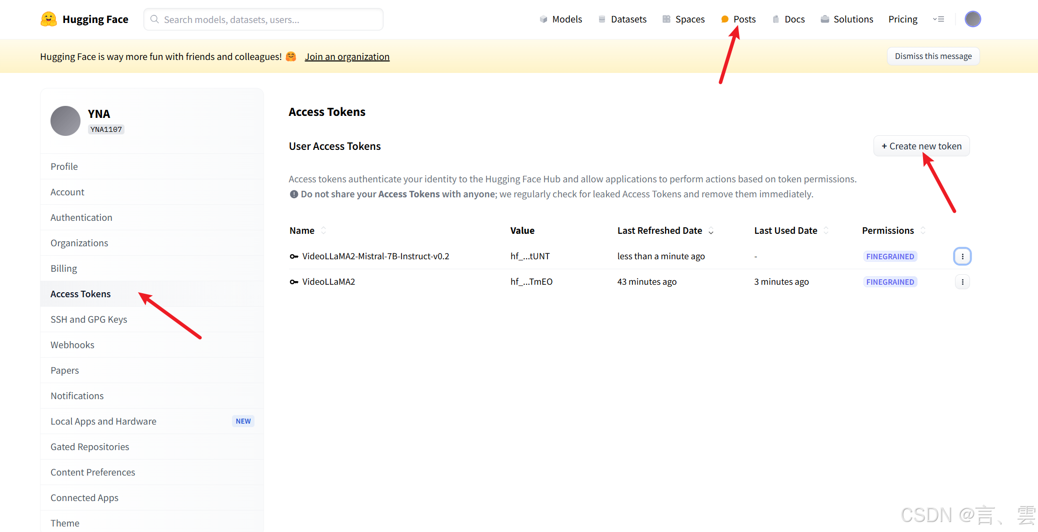Click the search magnifier icon
The image size is (1038, 532).
[154, 19]
